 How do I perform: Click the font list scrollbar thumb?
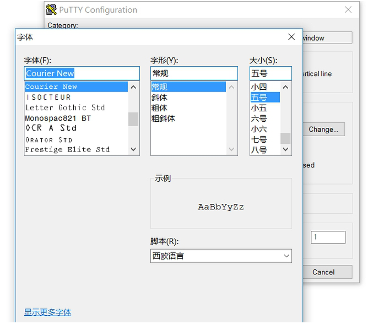click(133, 119)
